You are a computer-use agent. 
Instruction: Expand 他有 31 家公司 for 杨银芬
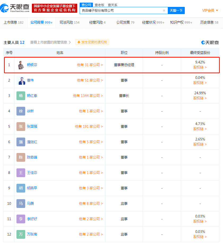90,65
